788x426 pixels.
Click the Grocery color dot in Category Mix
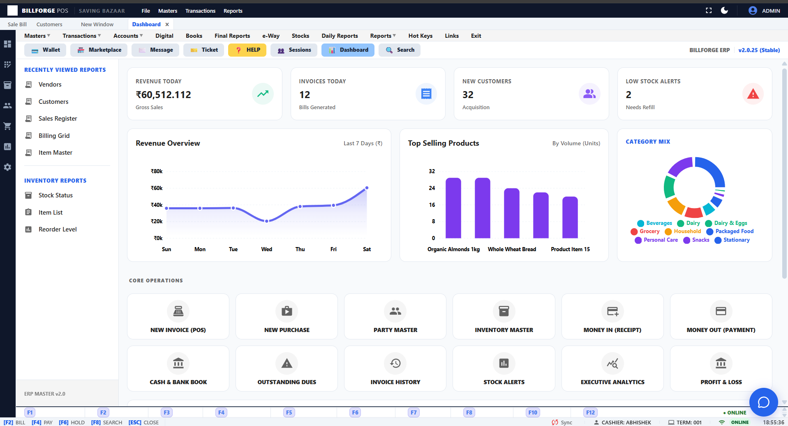tap(634, 231)
